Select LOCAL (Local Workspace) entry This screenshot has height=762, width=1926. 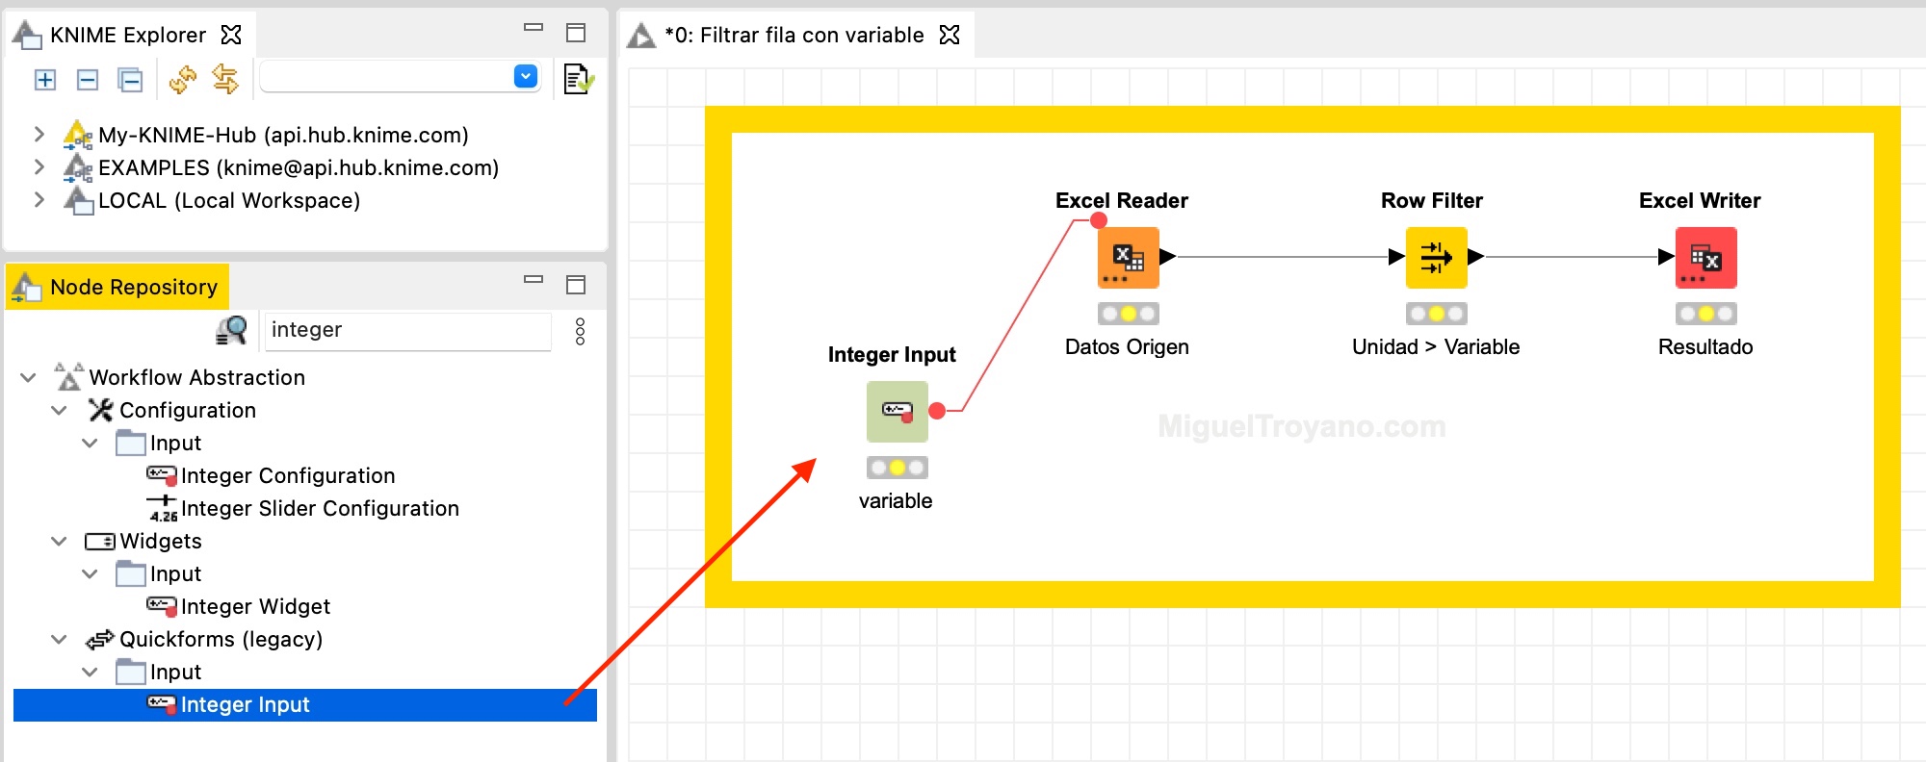pyautogui.click(x=229, y=200)
